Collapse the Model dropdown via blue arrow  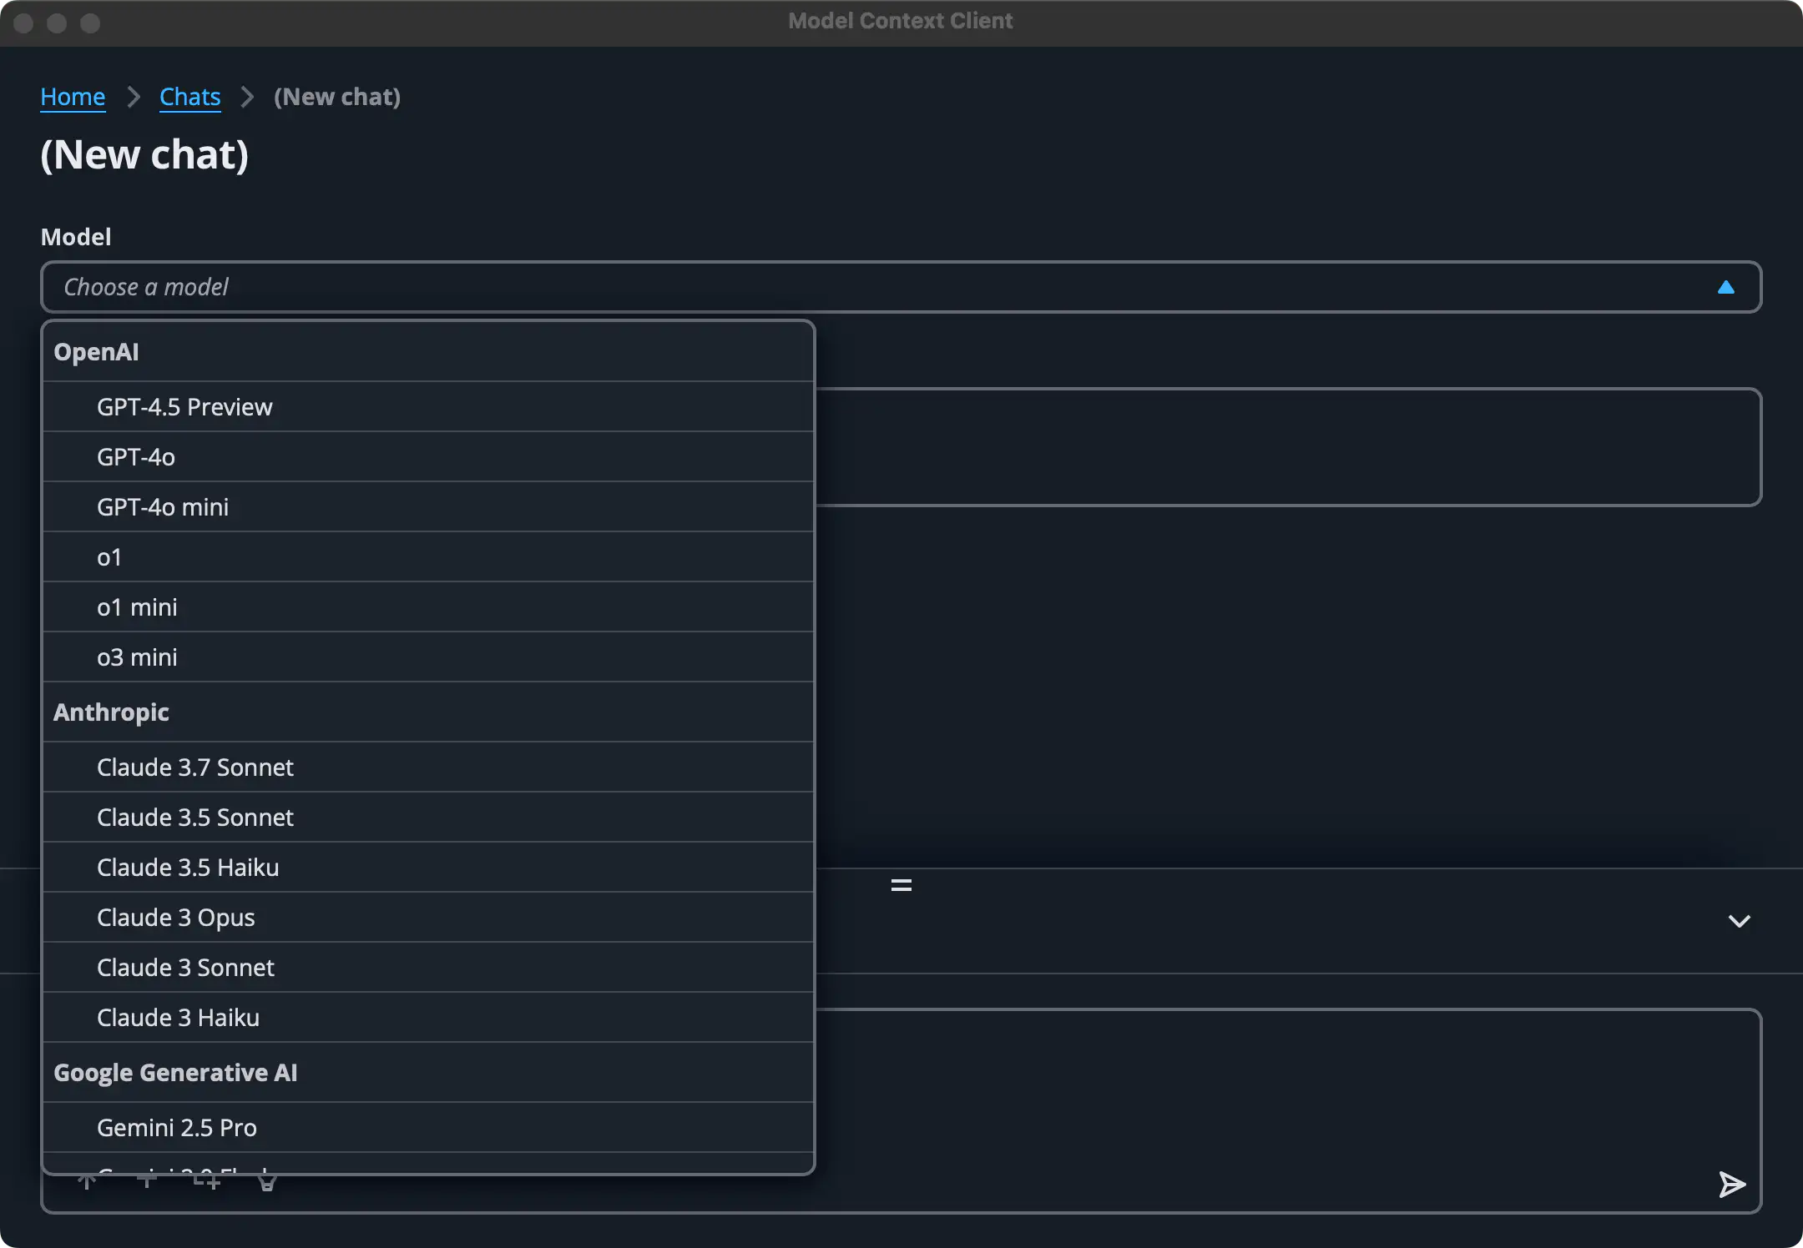pos(1725,288)
